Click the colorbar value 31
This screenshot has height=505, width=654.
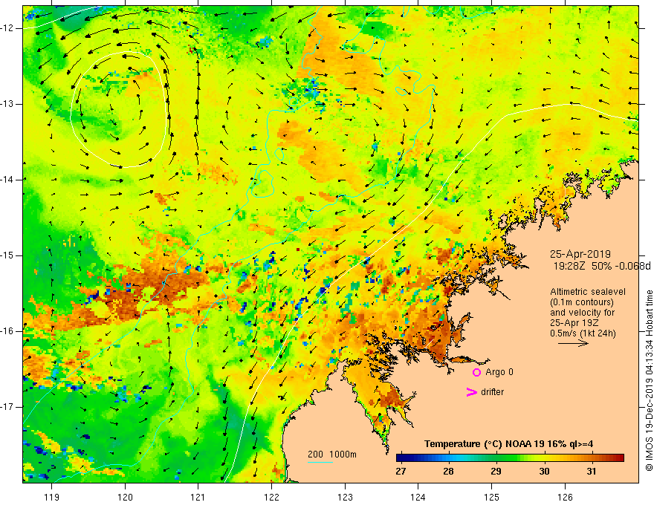coord(591,472)
